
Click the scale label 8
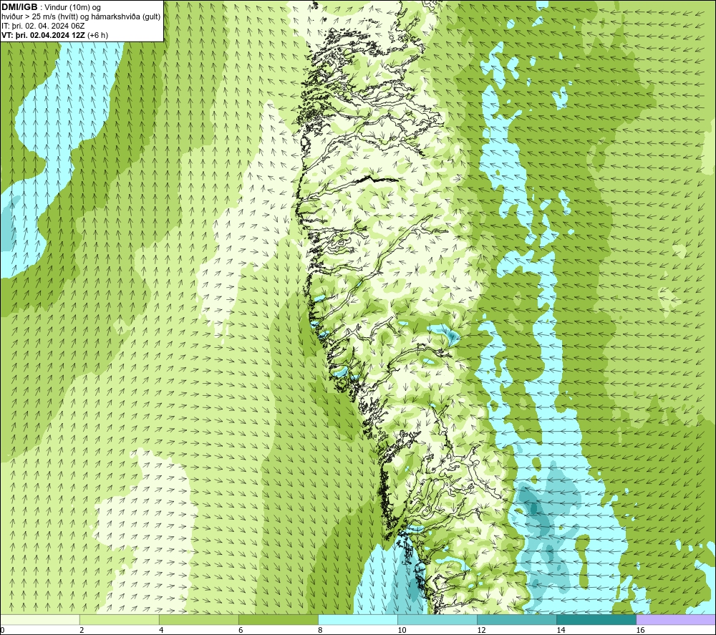click(320, 631)
